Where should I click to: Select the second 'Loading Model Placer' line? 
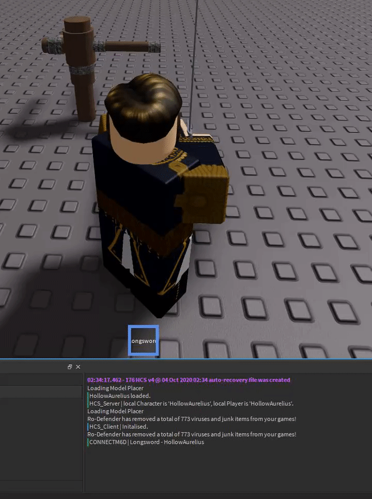point(115,411)
